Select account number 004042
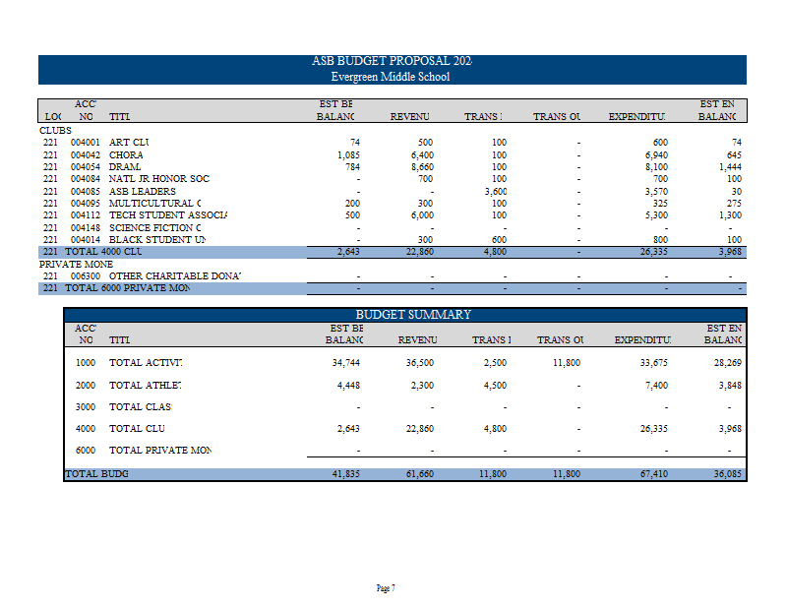The width and height of the screenshot is (787, 608). point(85,155)
